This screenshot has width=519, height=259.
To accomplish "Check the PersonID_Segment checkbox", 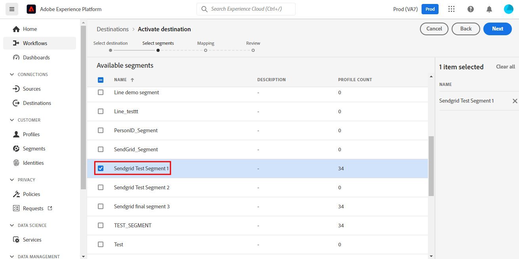I will pos(101,130).
